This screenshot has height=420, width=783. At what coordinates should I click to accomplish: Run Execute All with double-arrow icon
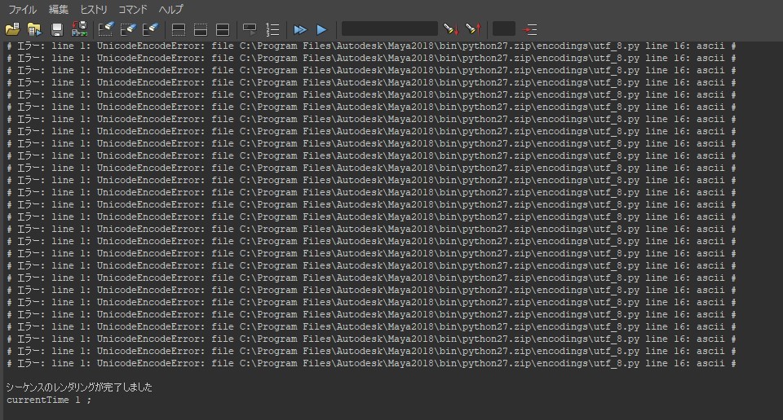tap(300, 29)
